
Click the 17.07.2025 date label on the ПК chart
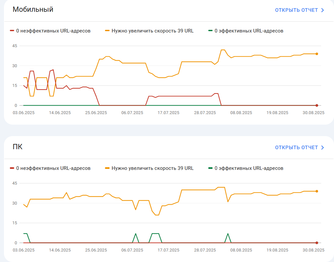click(168, 250)
